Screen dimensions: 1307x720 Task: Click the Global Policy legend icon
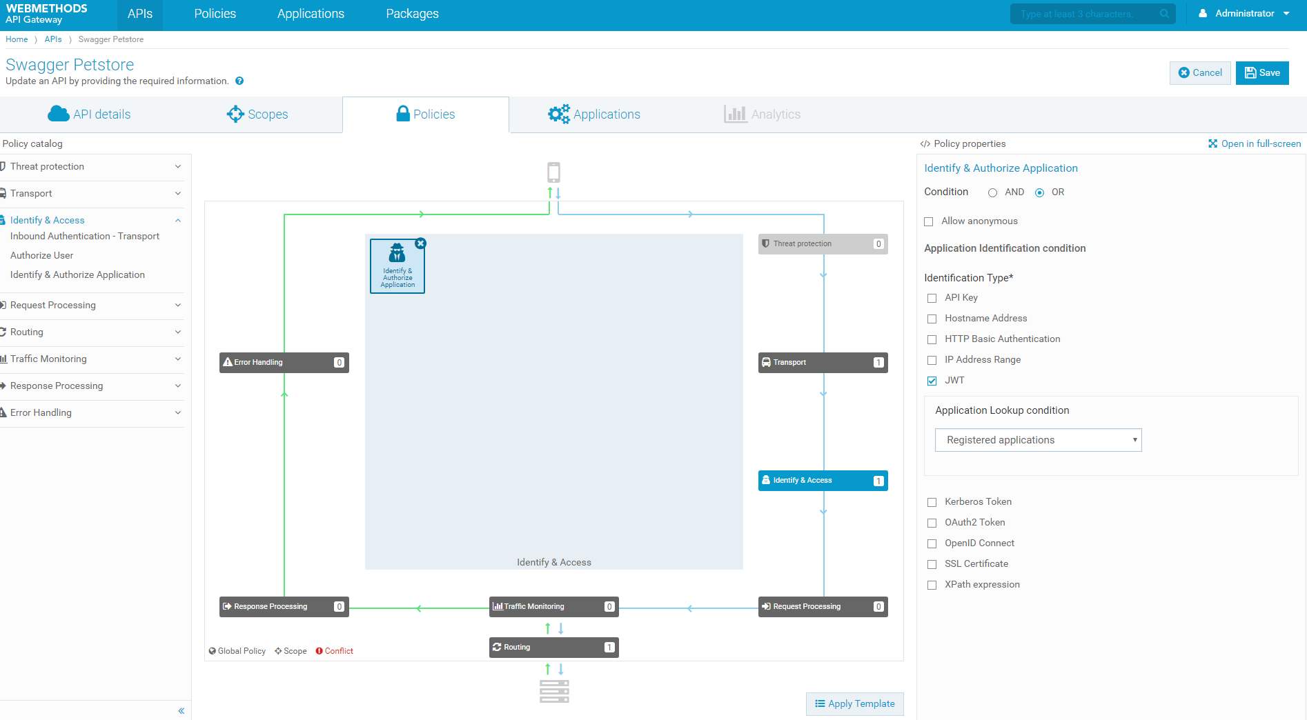click(x=213, y=651)
